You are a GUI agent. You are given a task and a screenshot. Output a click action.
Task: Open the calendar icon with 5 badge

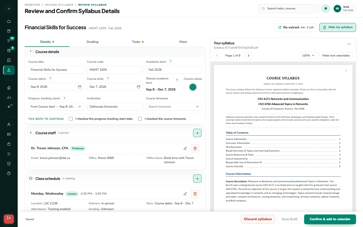pos(9,51)
